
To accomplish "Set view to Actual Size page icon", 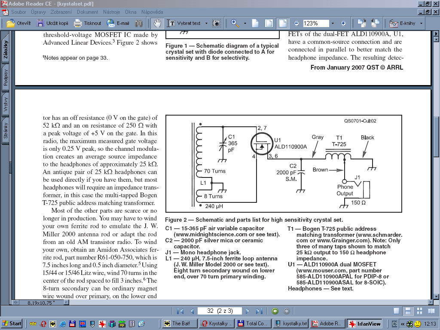I will (255, 23).
